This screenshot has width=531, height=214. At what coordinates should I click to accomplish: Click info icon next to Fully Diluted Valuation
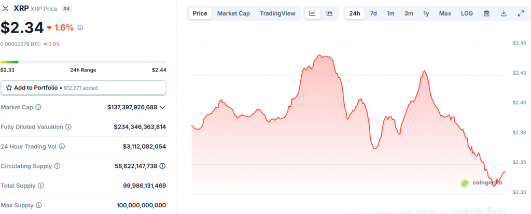click(x=68, y=127)
